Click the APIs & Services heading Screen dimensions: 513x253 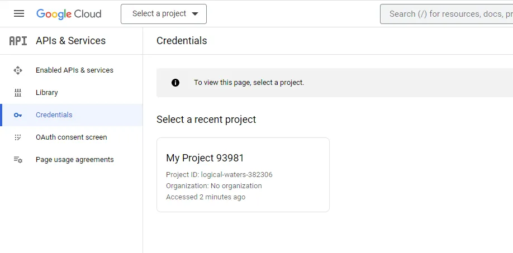pyautogui.click(x=70, y=41)
